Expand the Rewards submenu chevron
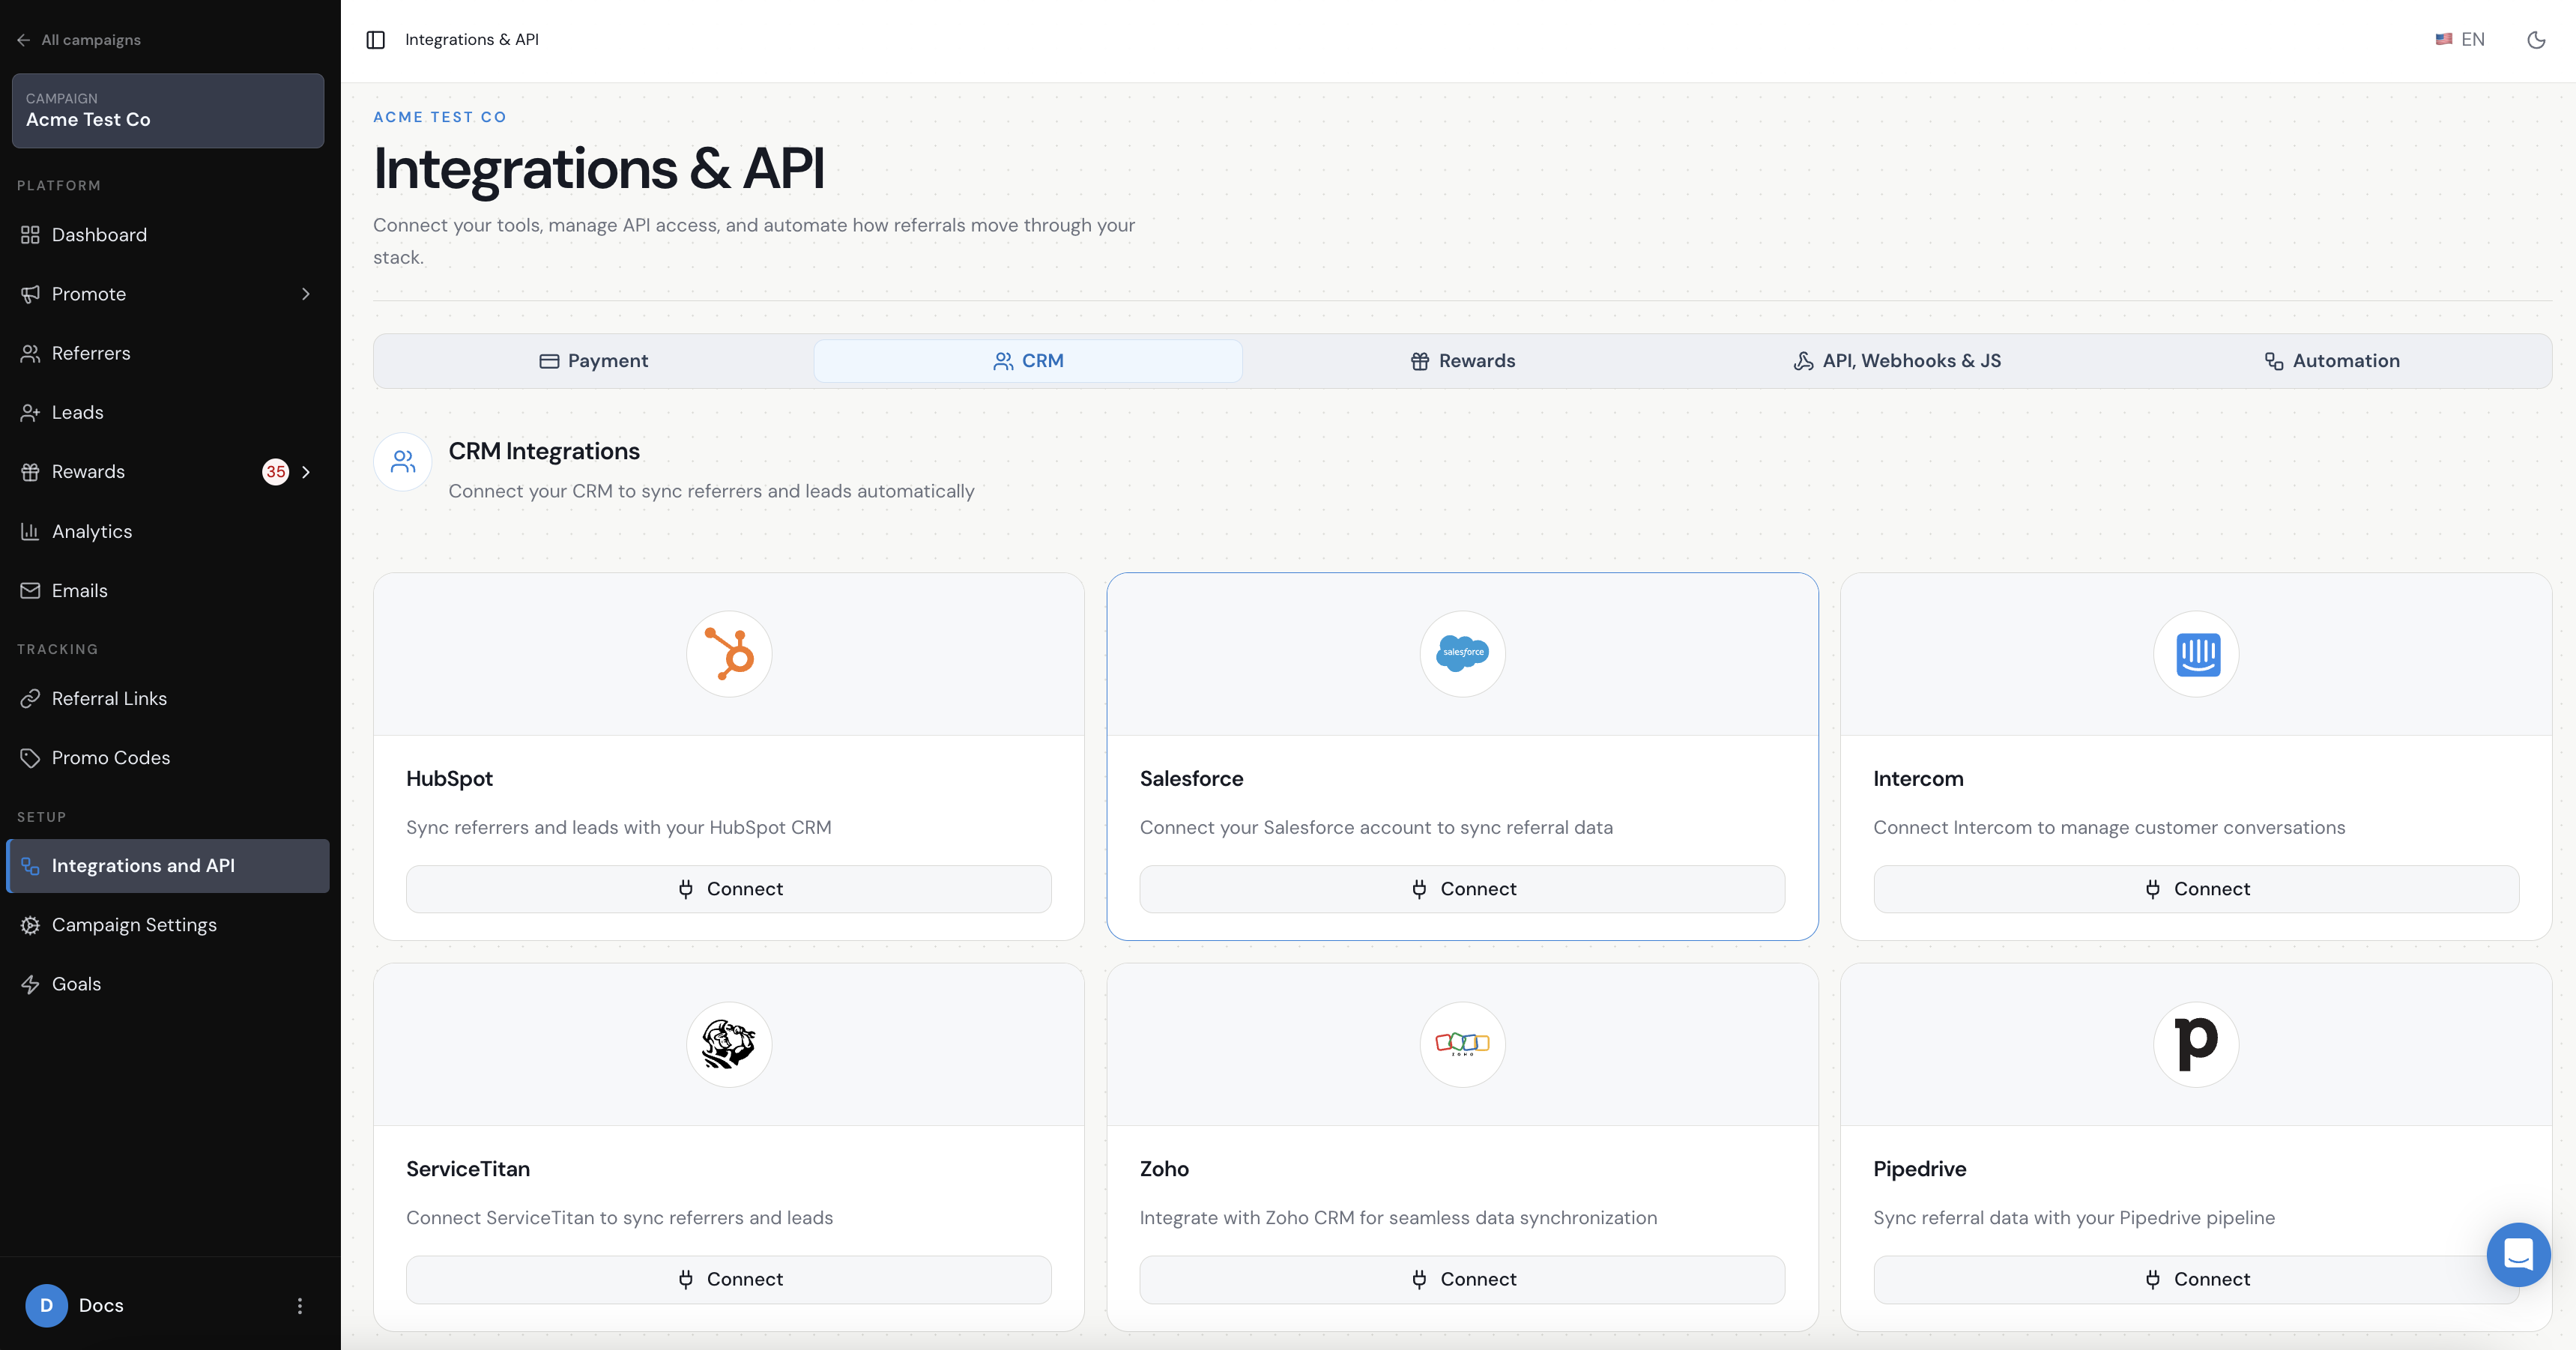This screenshot has width=2576, height=1350. [x=305, y=472]
